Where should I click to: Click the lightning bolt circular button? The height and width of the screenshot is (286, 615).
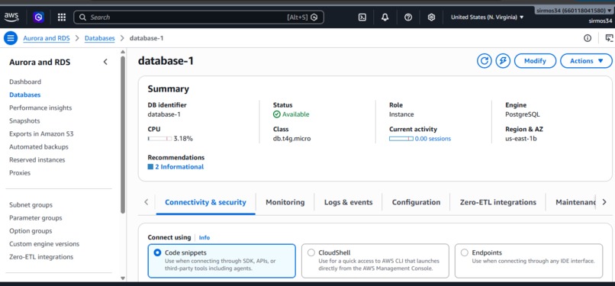[x=503, y=61]
